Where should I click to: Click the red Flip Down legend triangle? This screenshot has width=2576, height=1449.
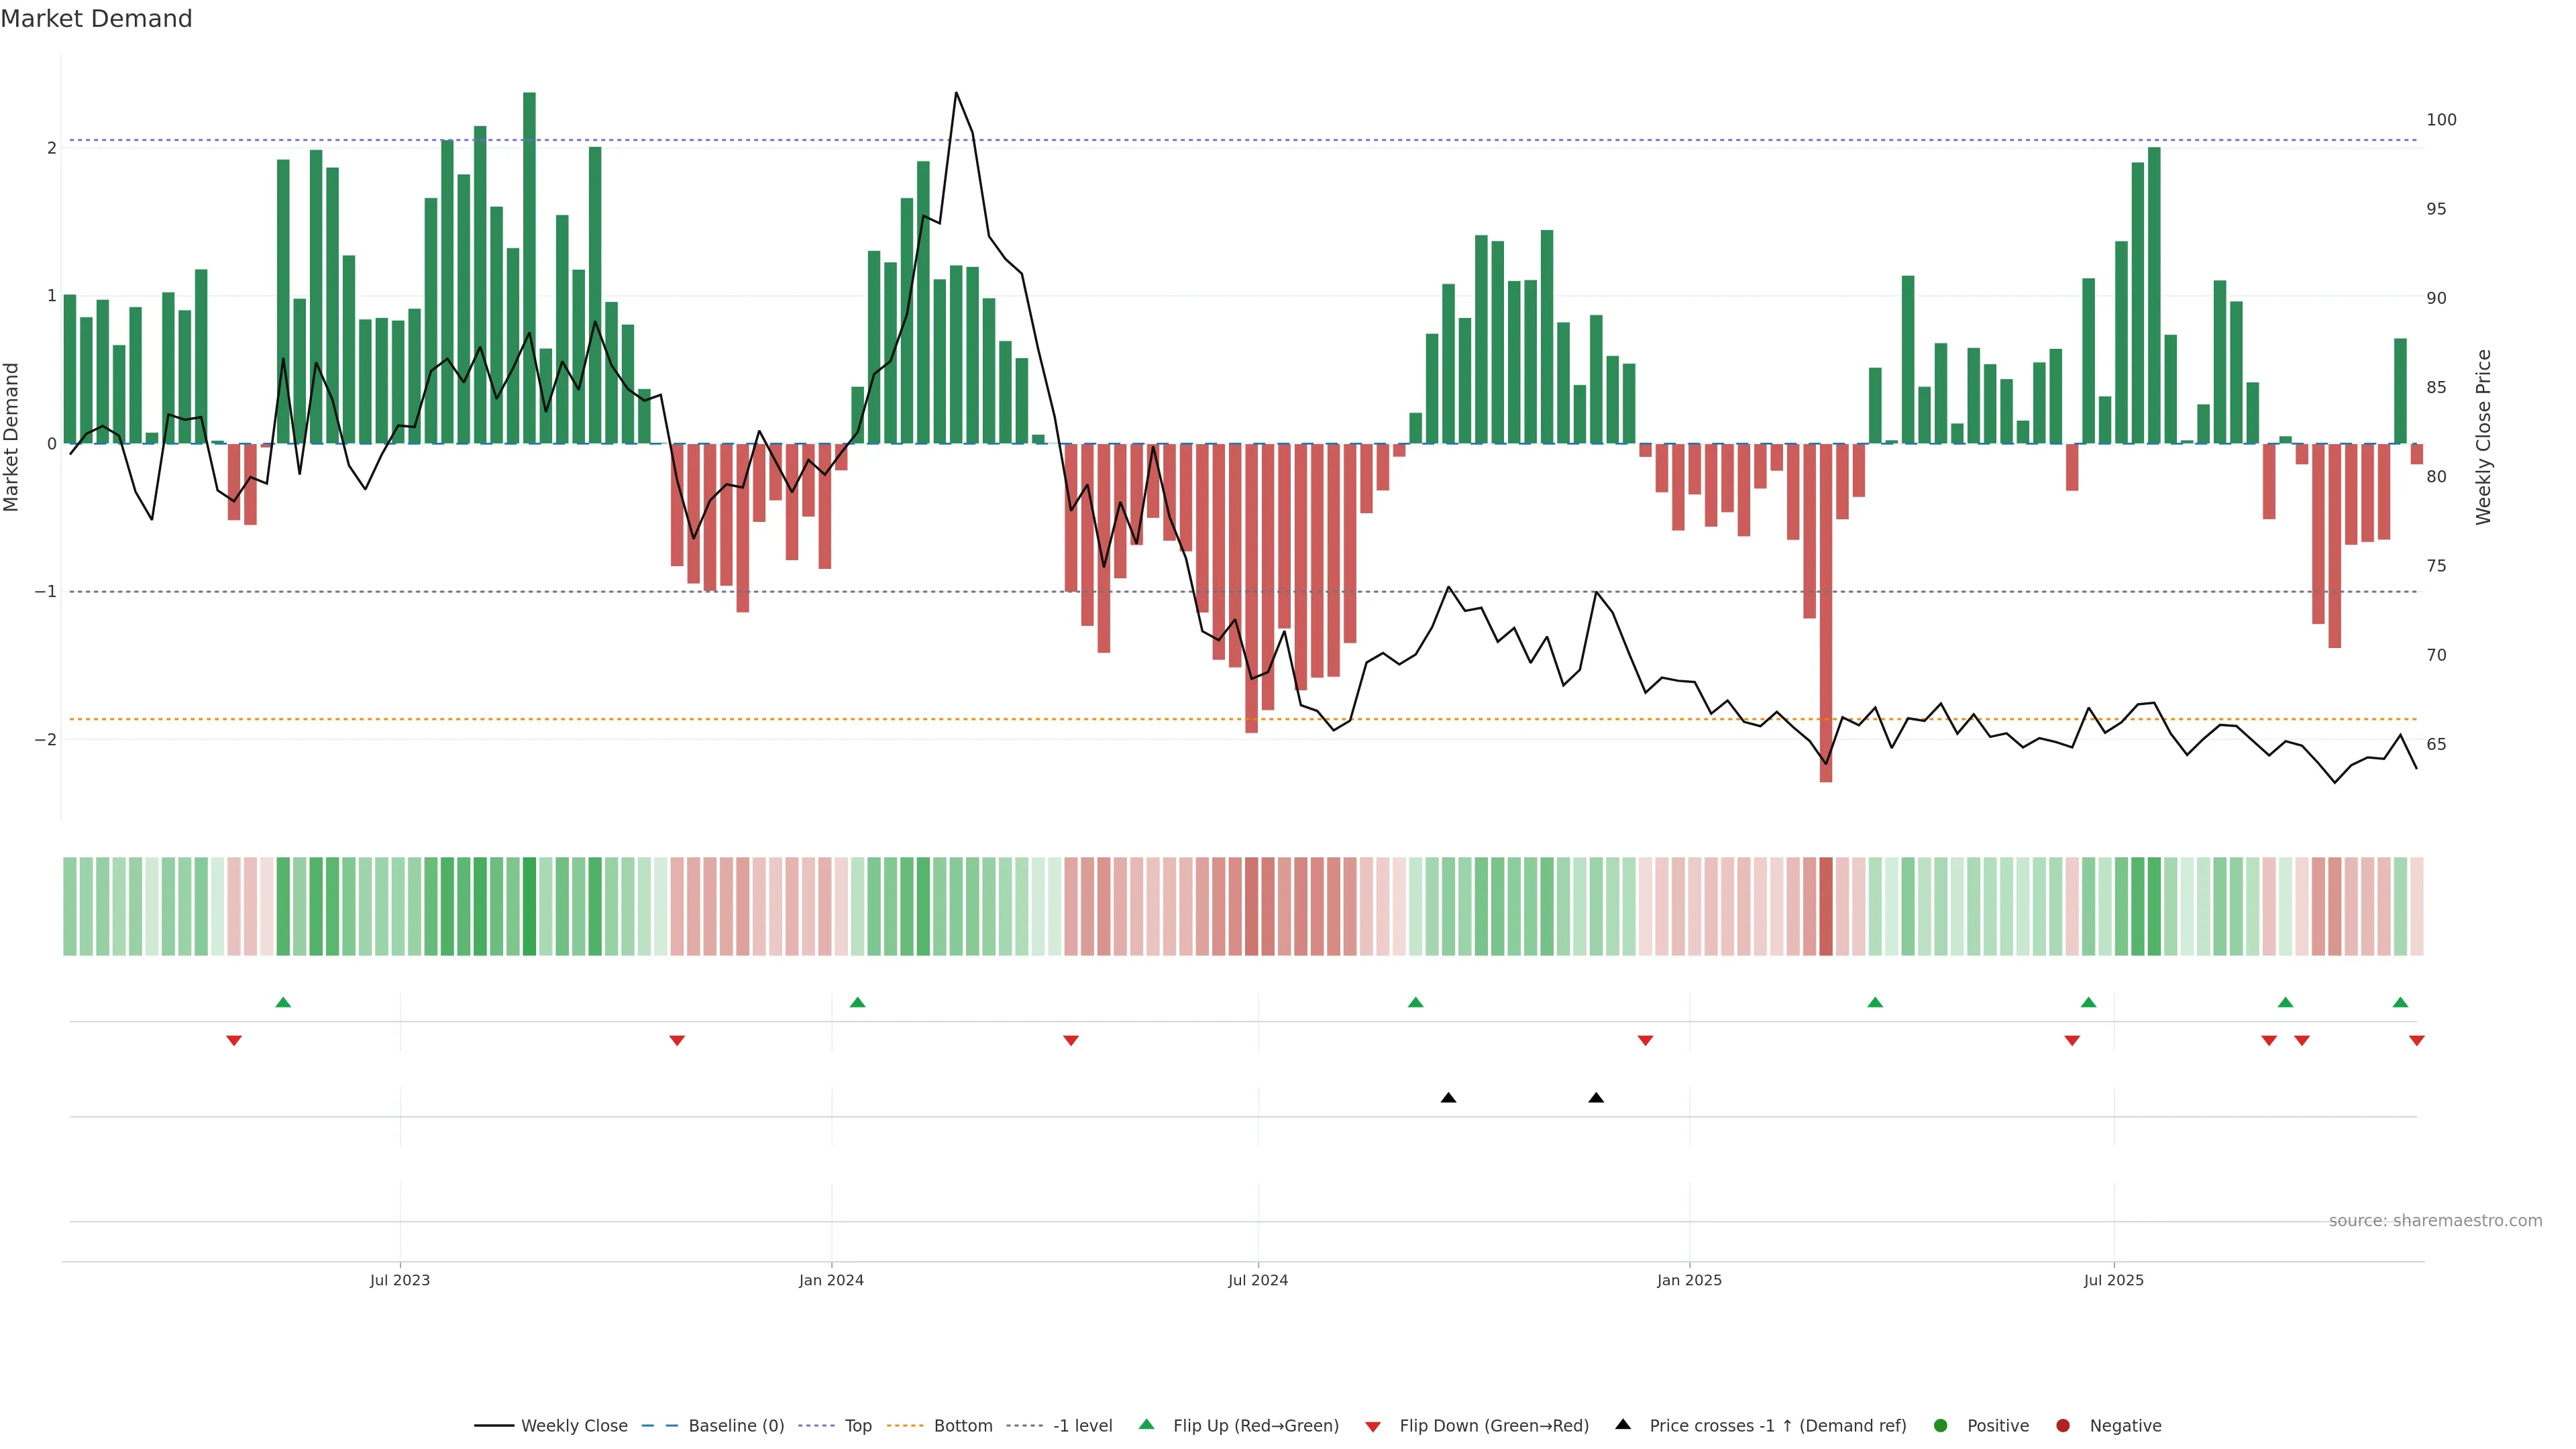pos(1373,1426)
